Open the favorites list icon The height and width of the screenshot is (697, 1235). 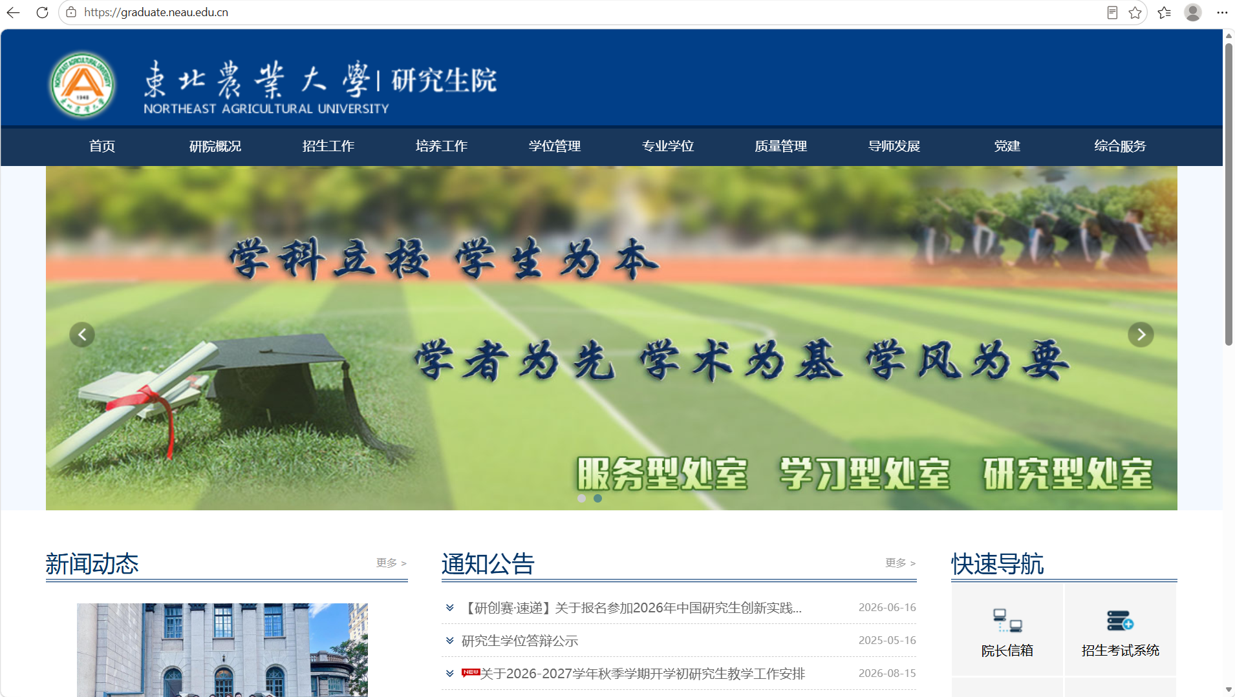[1165, 12]
